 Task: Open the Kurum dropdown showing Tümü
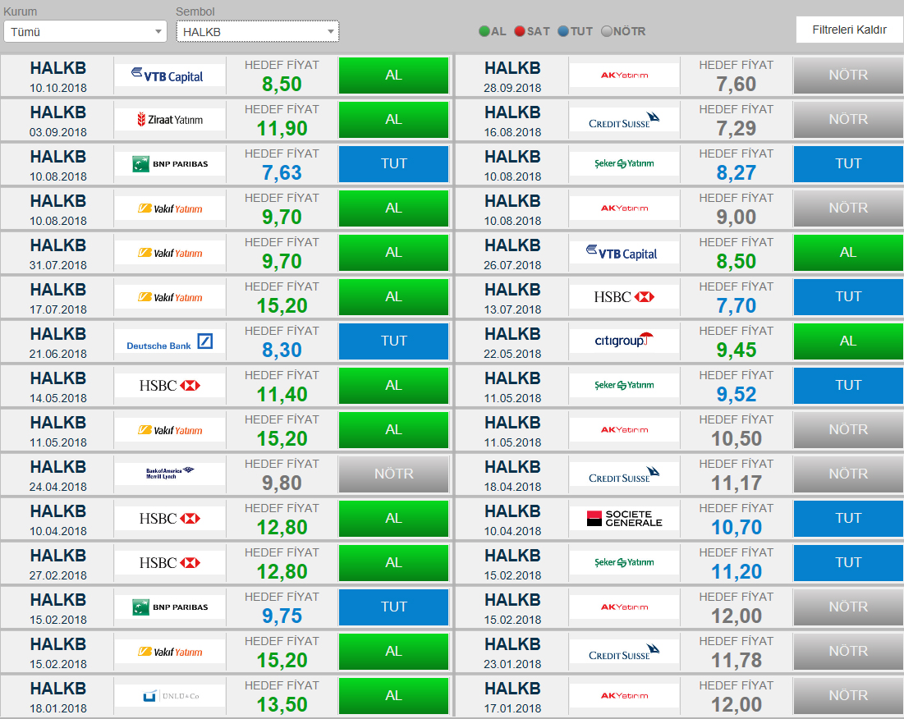85,32
